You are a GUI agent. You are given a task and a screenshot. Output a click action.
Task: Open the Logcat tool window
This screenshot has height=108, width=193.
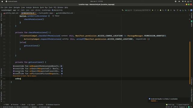31,105
